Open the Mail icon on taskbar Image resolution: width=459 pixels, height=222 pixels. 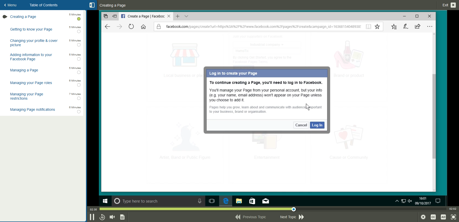[266, 201]
